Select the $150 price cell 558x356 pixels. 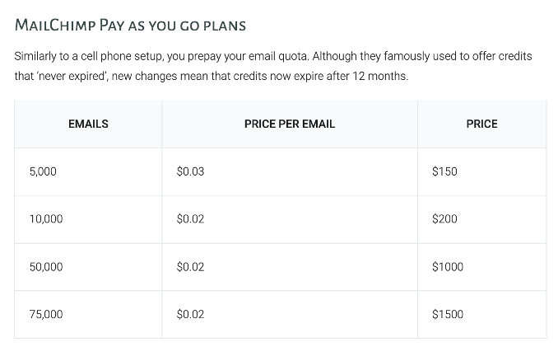[x=444, y=171]
